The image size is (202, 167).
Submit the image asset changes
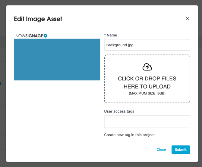coord(181,150)
